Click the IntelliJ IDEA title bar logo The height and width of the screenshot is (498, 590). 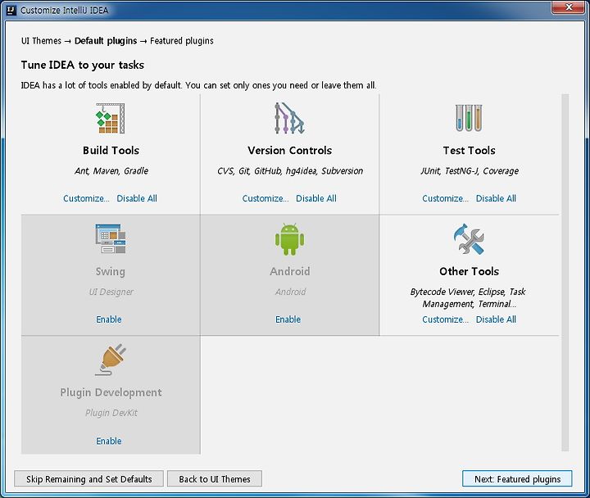(x=11, y=10)
